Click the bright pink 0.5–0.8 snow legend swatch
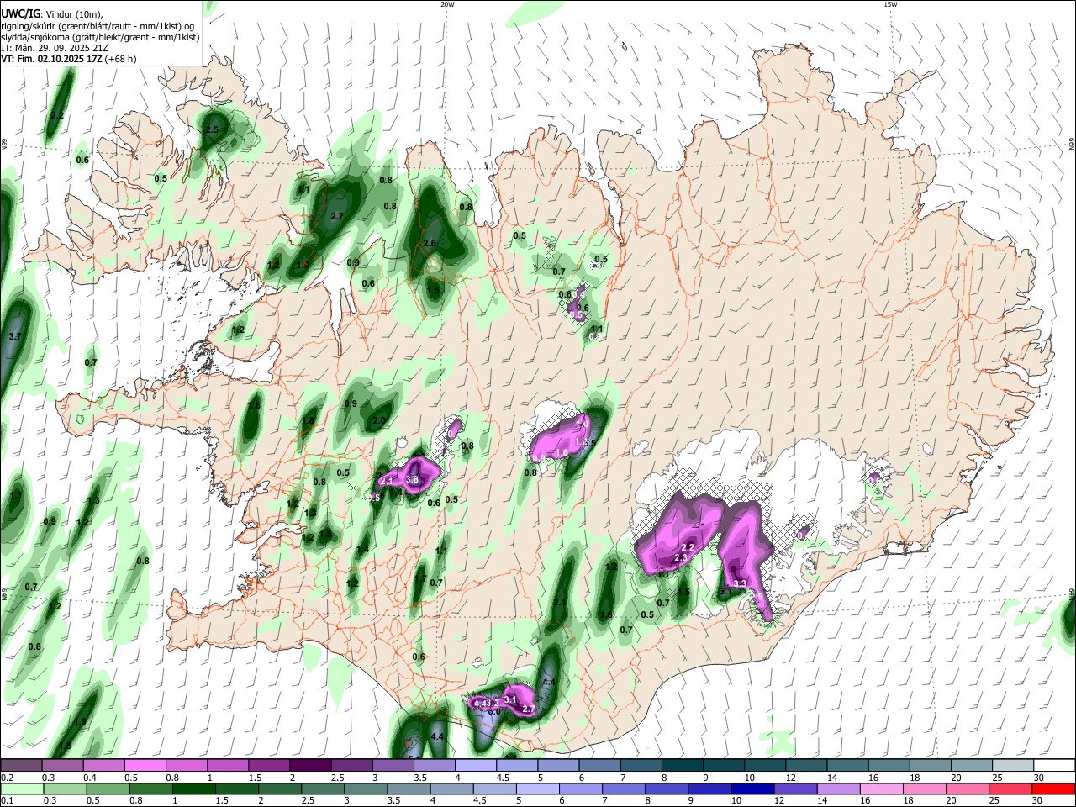The image size is (1076, 807). pos(145,766)
